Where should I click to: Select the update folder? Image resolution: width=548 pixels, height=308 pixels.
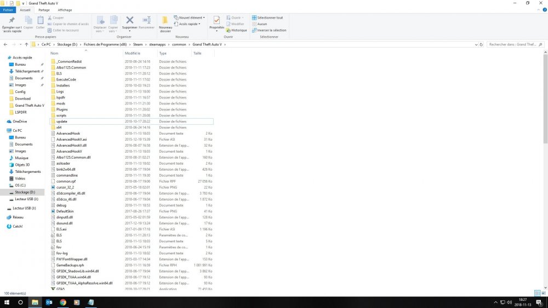[132, 121]
